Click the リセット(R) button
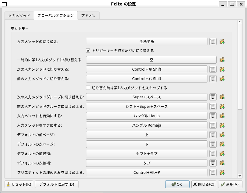The width and height of the screenshot is (247, 193). pos(19,184)
